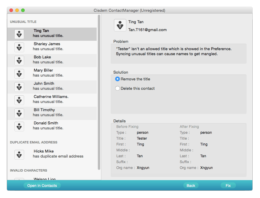The height and width of the screenshot is (198, 260).
Task: Click Bill Timothy contact avatar icon
Action: [x=19, y=114]
